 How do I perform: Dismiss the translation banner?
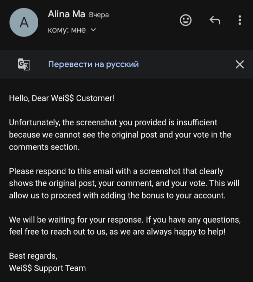[240, 64]
